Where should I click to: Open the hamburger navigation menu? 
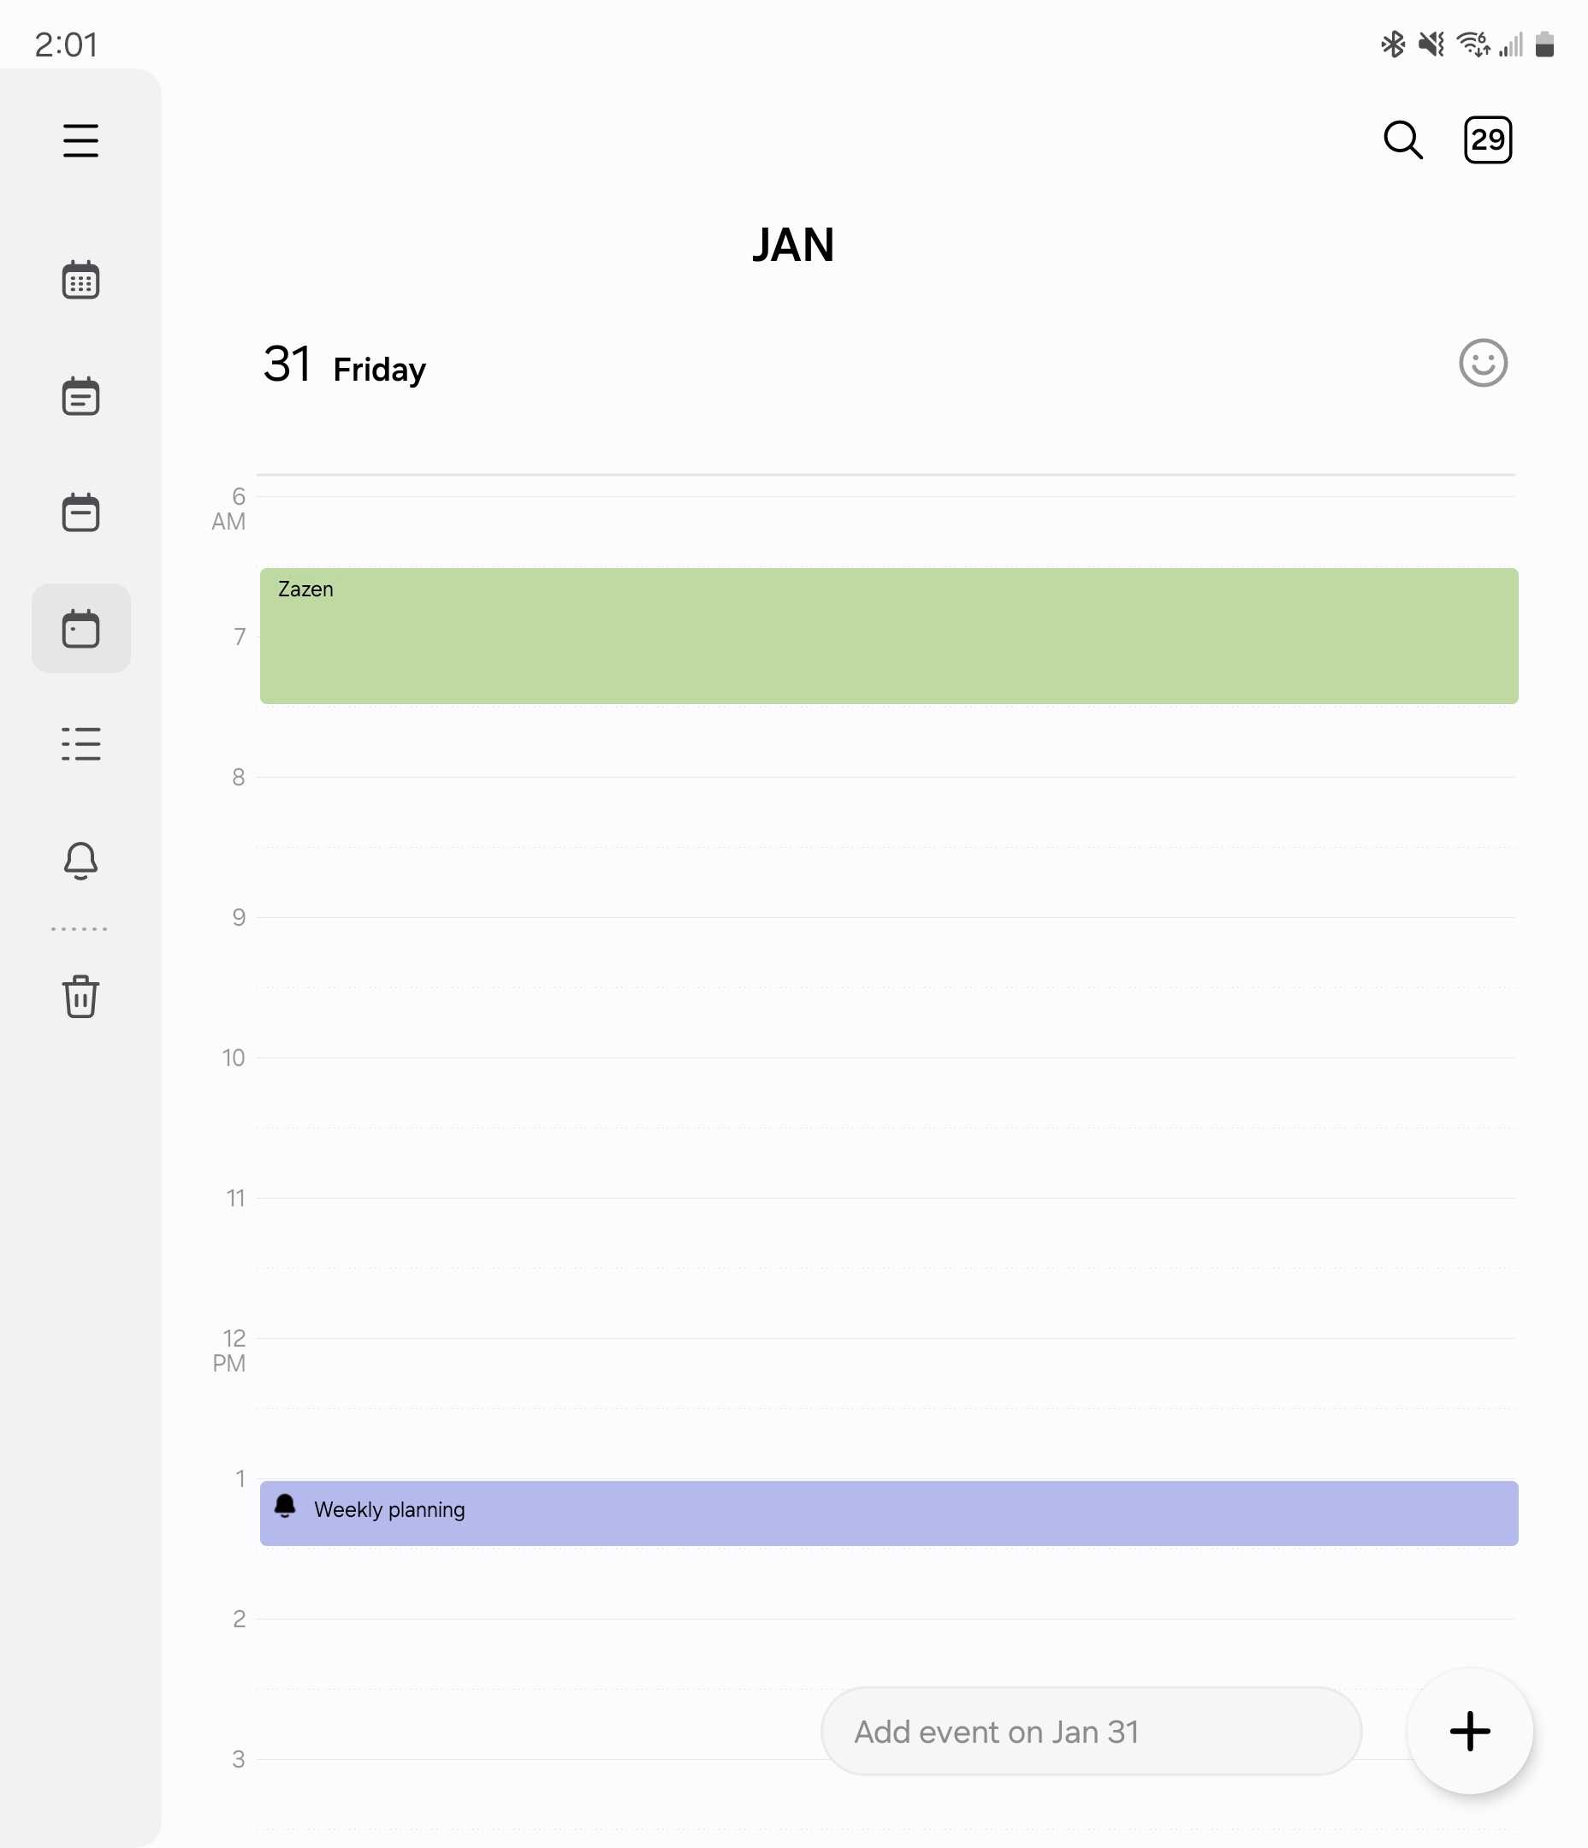80,140
